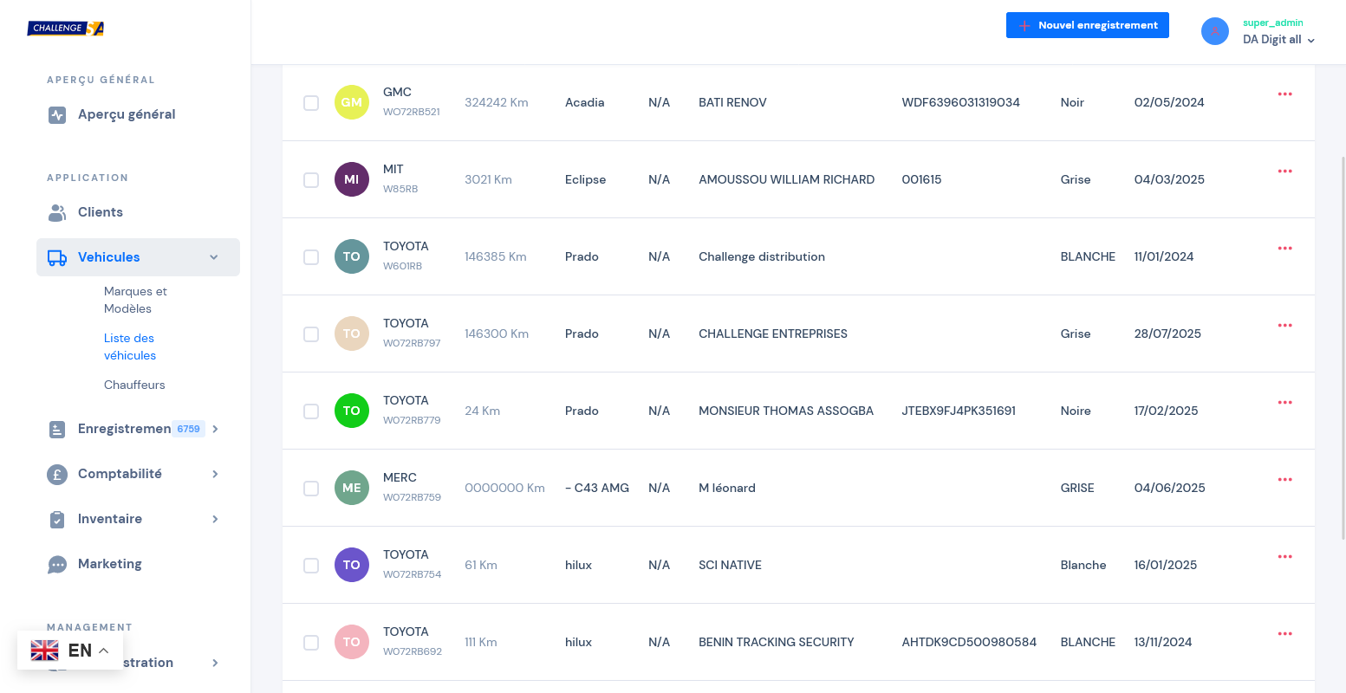
Task: Open Clients in the sidebar
Action: click(101, 212)
